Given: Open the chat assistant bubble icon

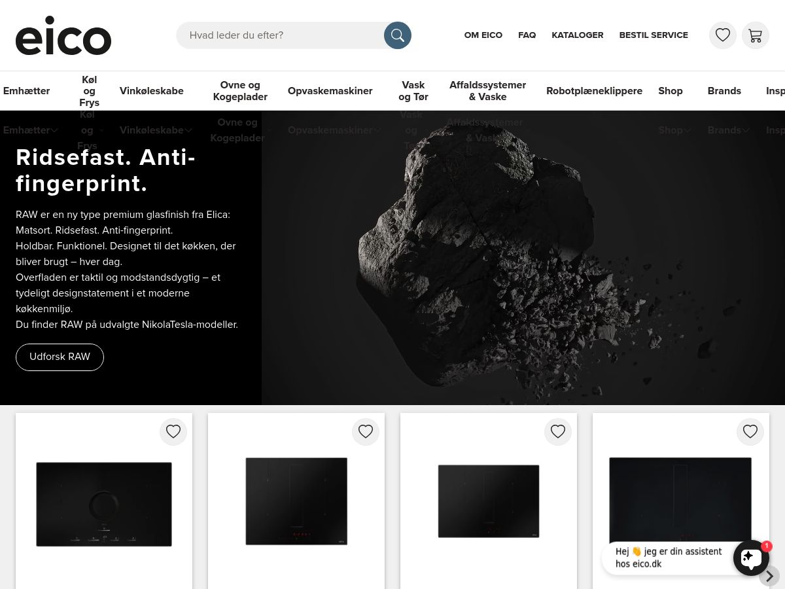Looking at the screenshot, I should pyautogui.click(x=751, y=558).
